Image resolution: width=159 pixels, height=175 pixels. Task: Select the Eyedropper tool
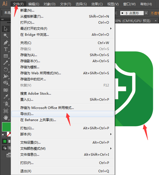6,97
